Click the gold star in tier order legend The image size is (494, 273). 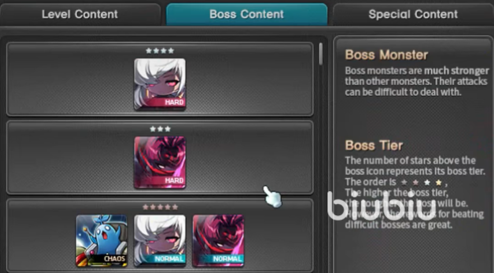(438, 182)
